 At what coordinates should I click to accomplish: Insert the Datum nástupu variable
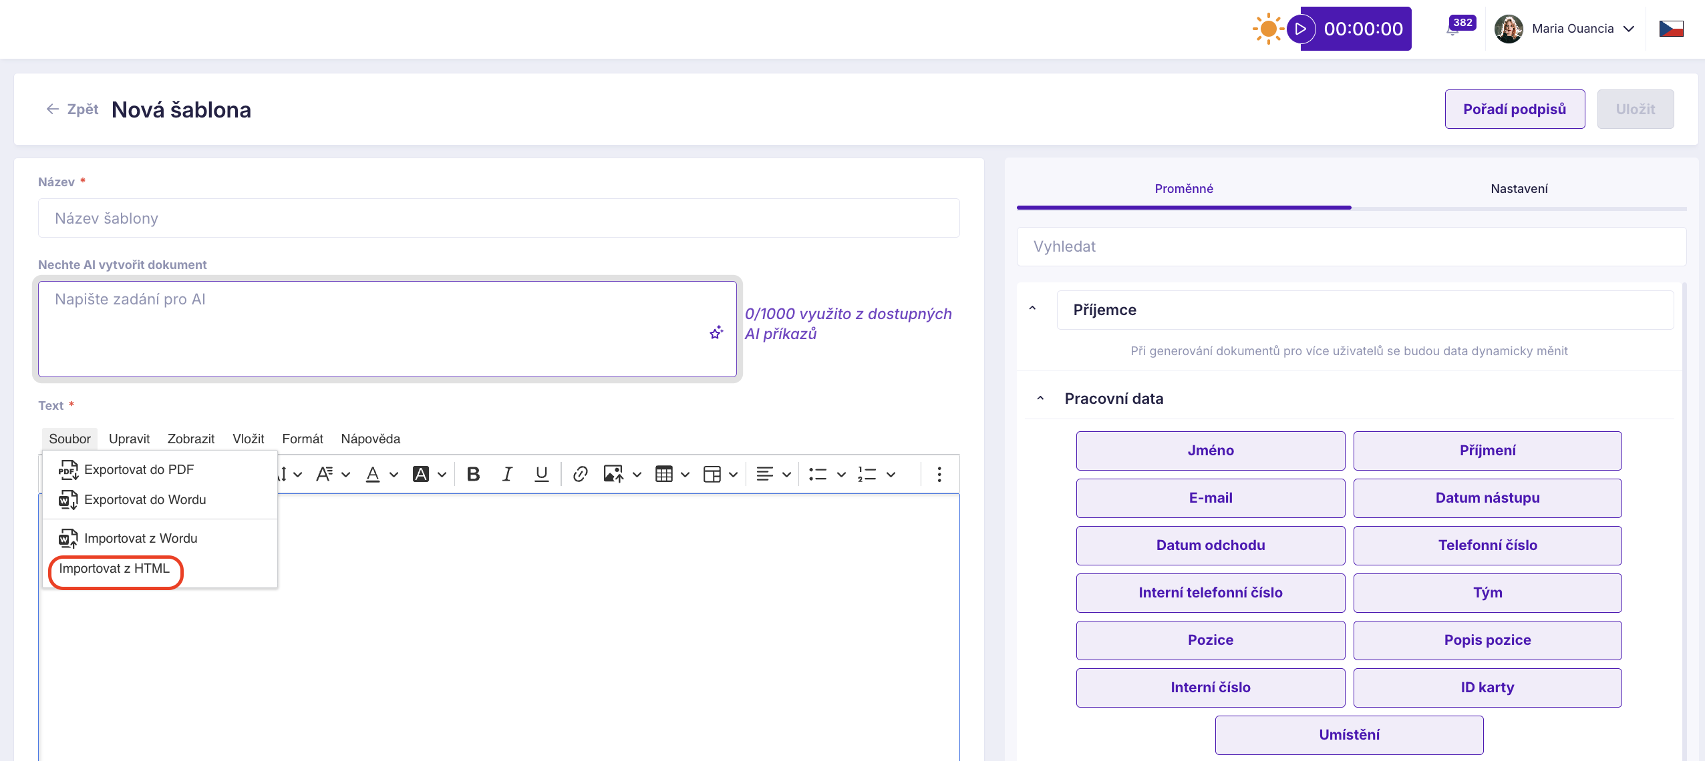click(x=1487, y=498)
